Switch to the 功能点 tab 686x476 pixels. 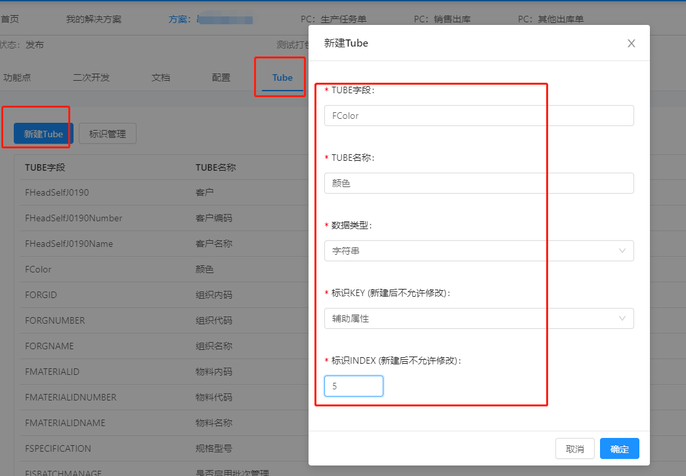click(x=16, y=77)
